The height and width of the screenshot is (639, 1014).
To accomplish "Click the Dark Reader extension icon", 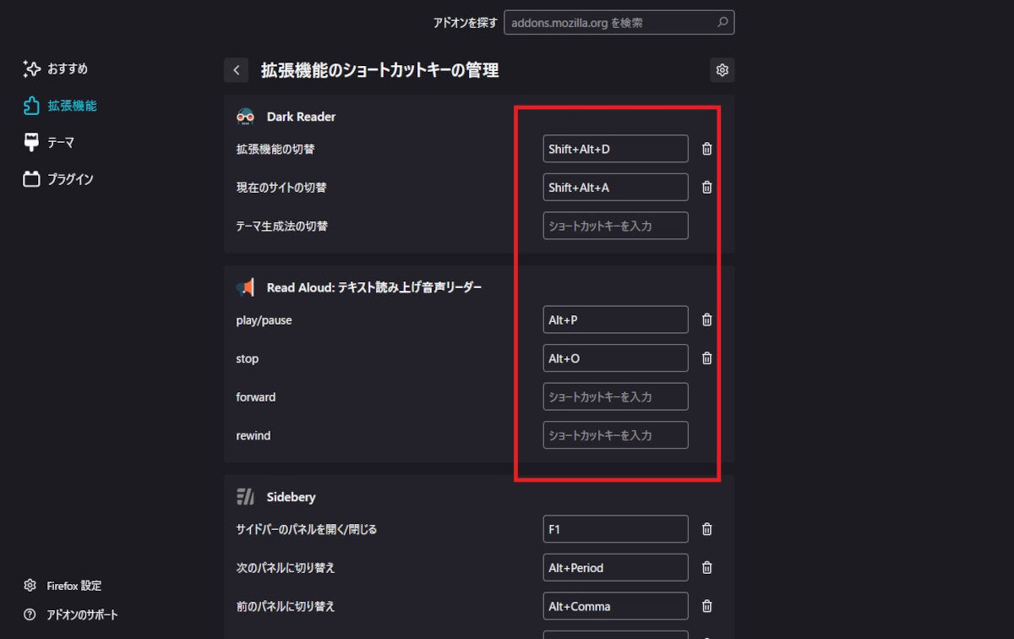I will (x=246, y=117).
